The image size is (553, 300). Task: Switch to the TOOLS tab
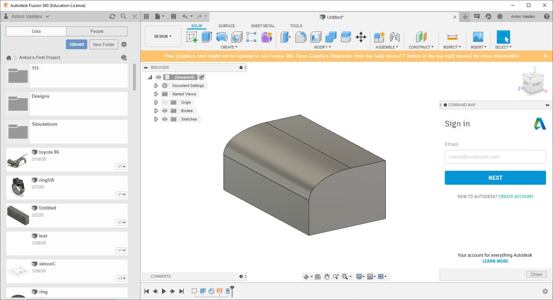(296, 26)
